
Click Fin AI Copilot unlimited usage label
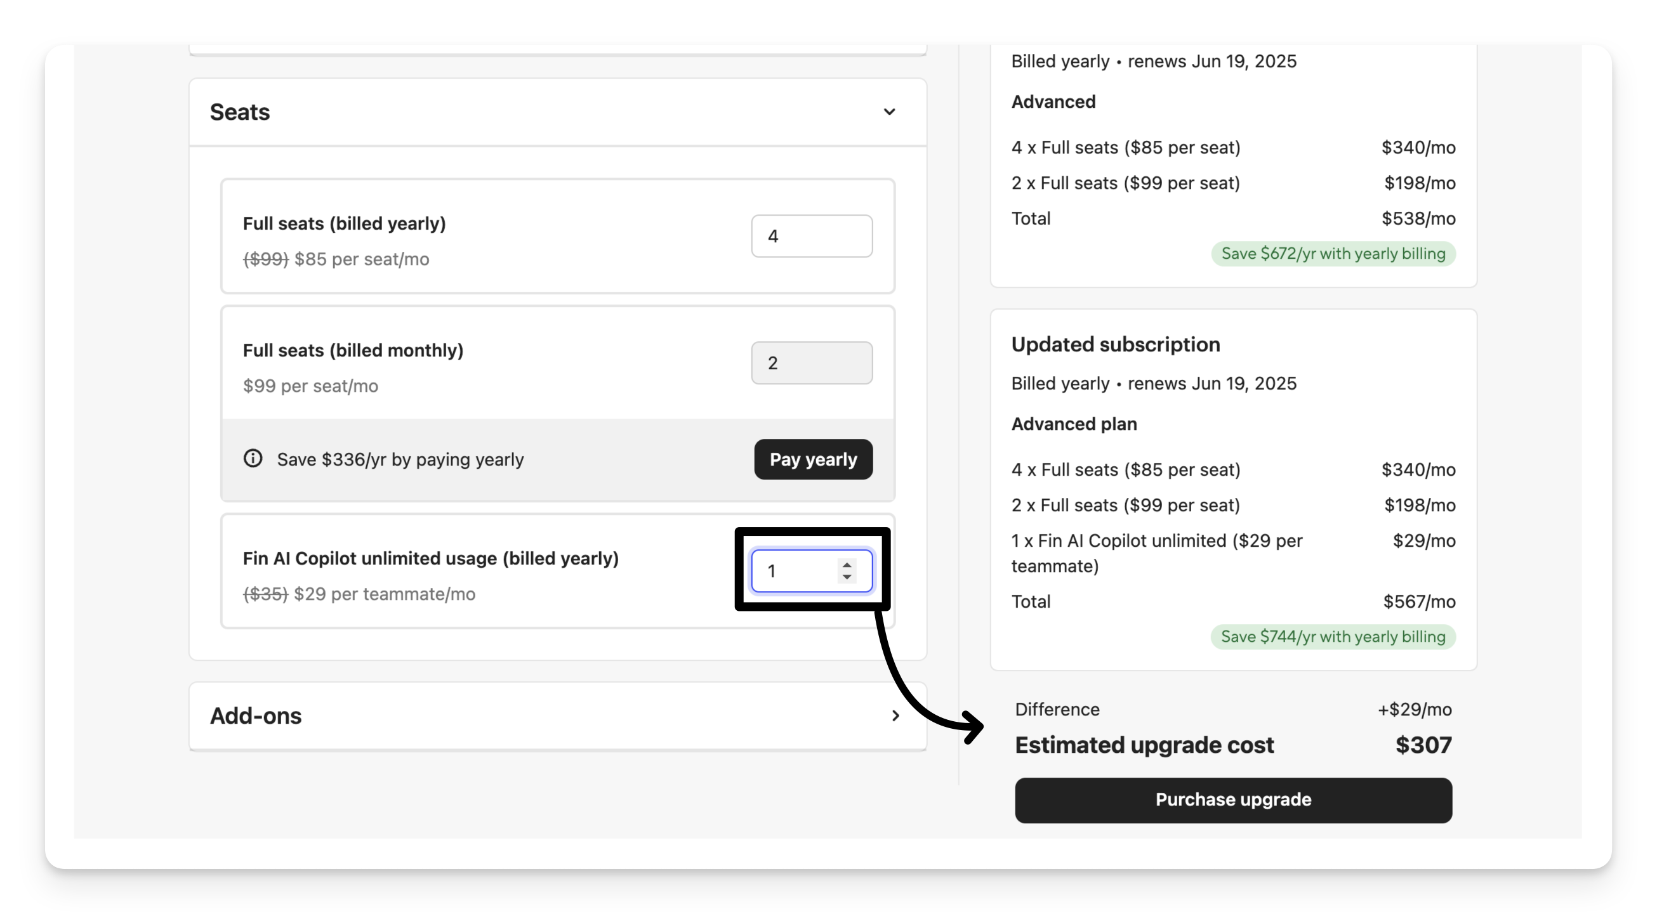[x=430, y=559]
